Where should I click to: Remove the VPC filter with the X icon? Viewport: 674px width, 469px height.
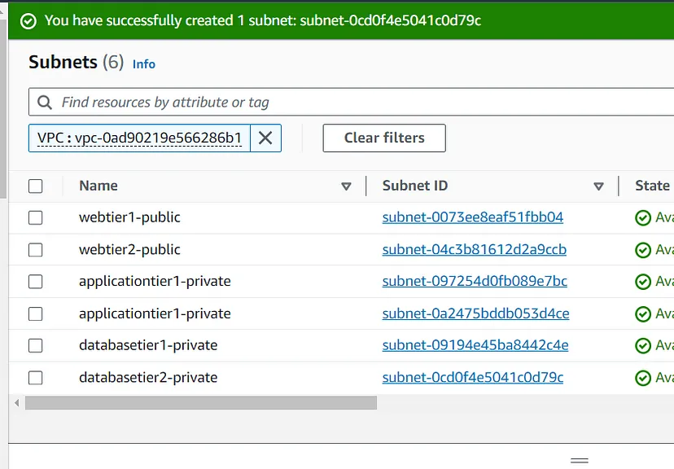[265, 138]
